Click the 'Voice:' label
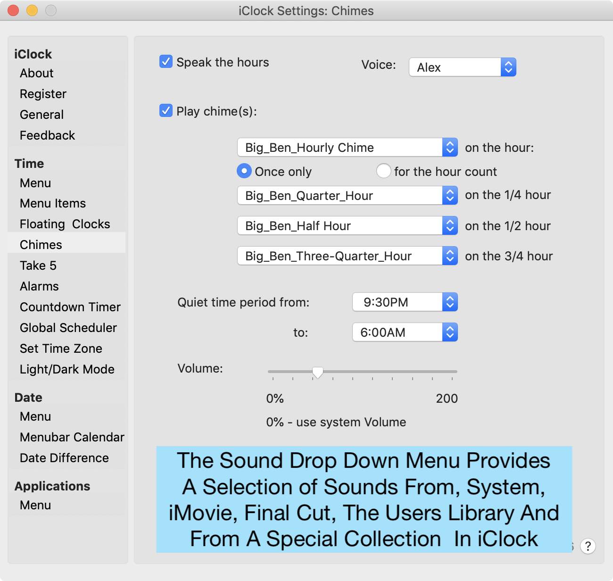613x581 pixels. 379,65
